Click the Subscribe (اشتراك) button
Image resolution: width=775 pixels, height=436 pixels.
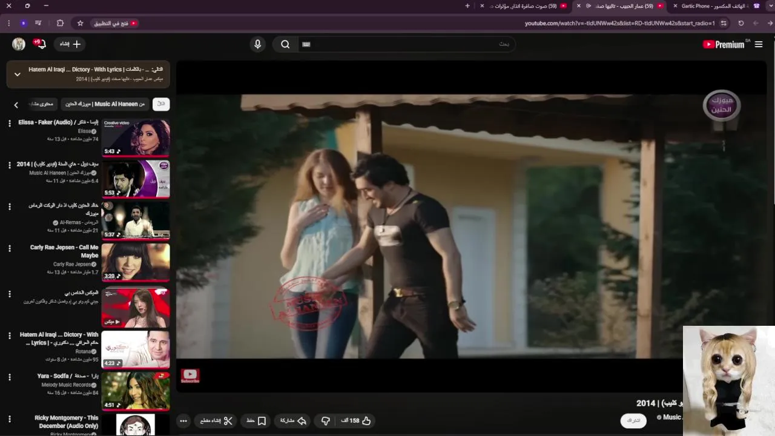click(634, 420)
